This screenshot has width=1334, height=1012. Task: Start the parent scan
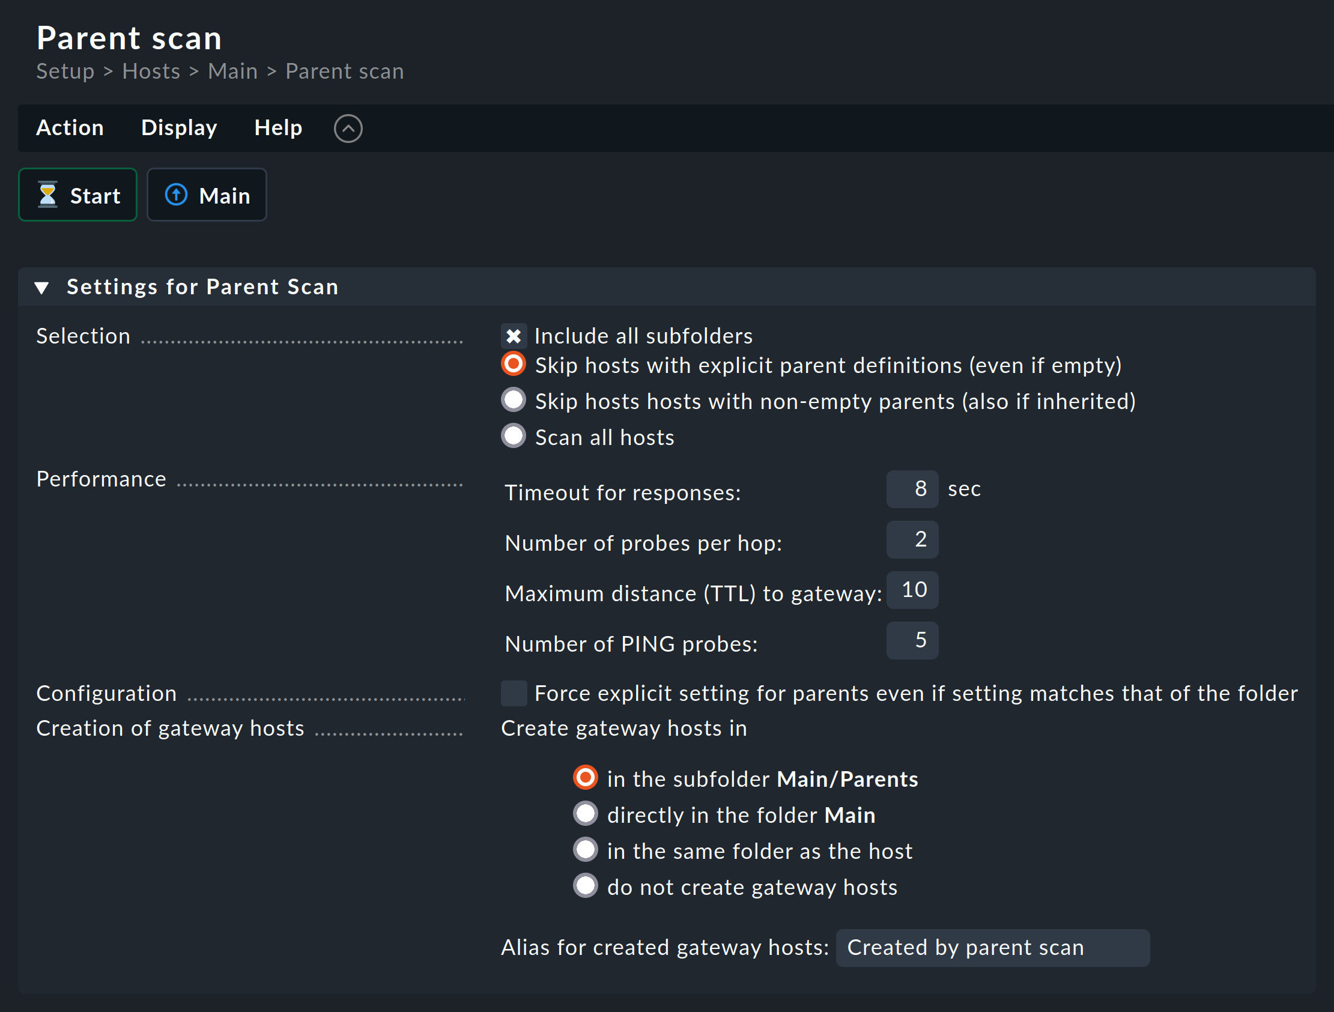coord(78,195)
